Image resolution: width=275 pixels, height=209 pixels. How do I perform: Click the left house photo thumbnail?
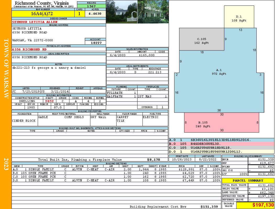click(122, 12)
